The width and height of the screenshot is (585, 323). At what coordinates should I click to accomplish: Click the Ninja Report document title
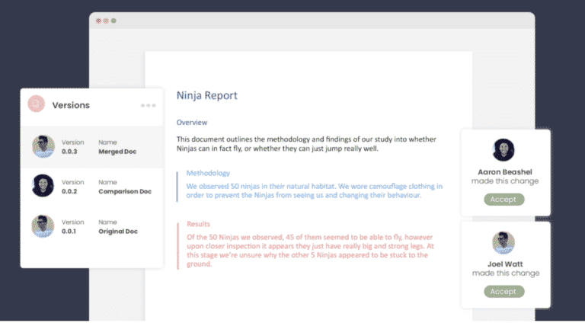tap(206, 96)
